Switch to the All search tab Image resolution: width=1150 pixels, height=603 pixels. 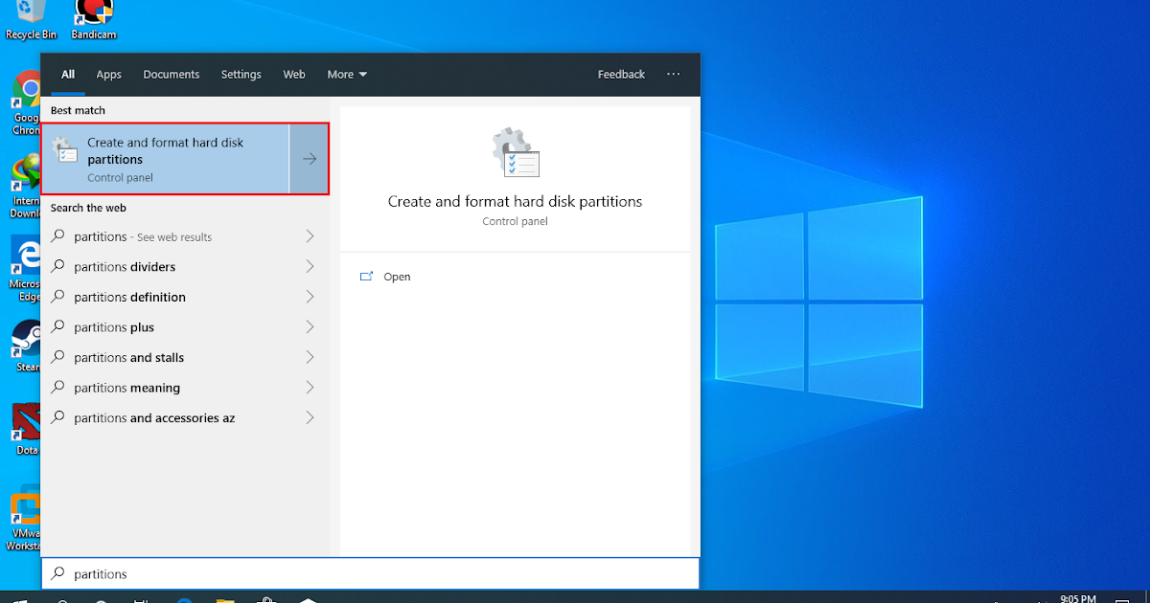point(68,75)
